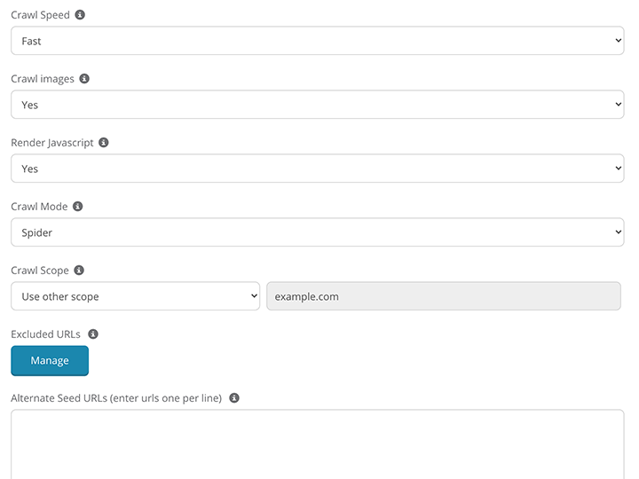This screenshot has width=639, height=479.
Task: Click the Alternate Seed URLs info icon
Action: 234,398
